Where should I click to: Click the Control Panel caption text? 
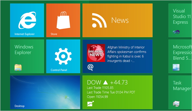(59, 70)
